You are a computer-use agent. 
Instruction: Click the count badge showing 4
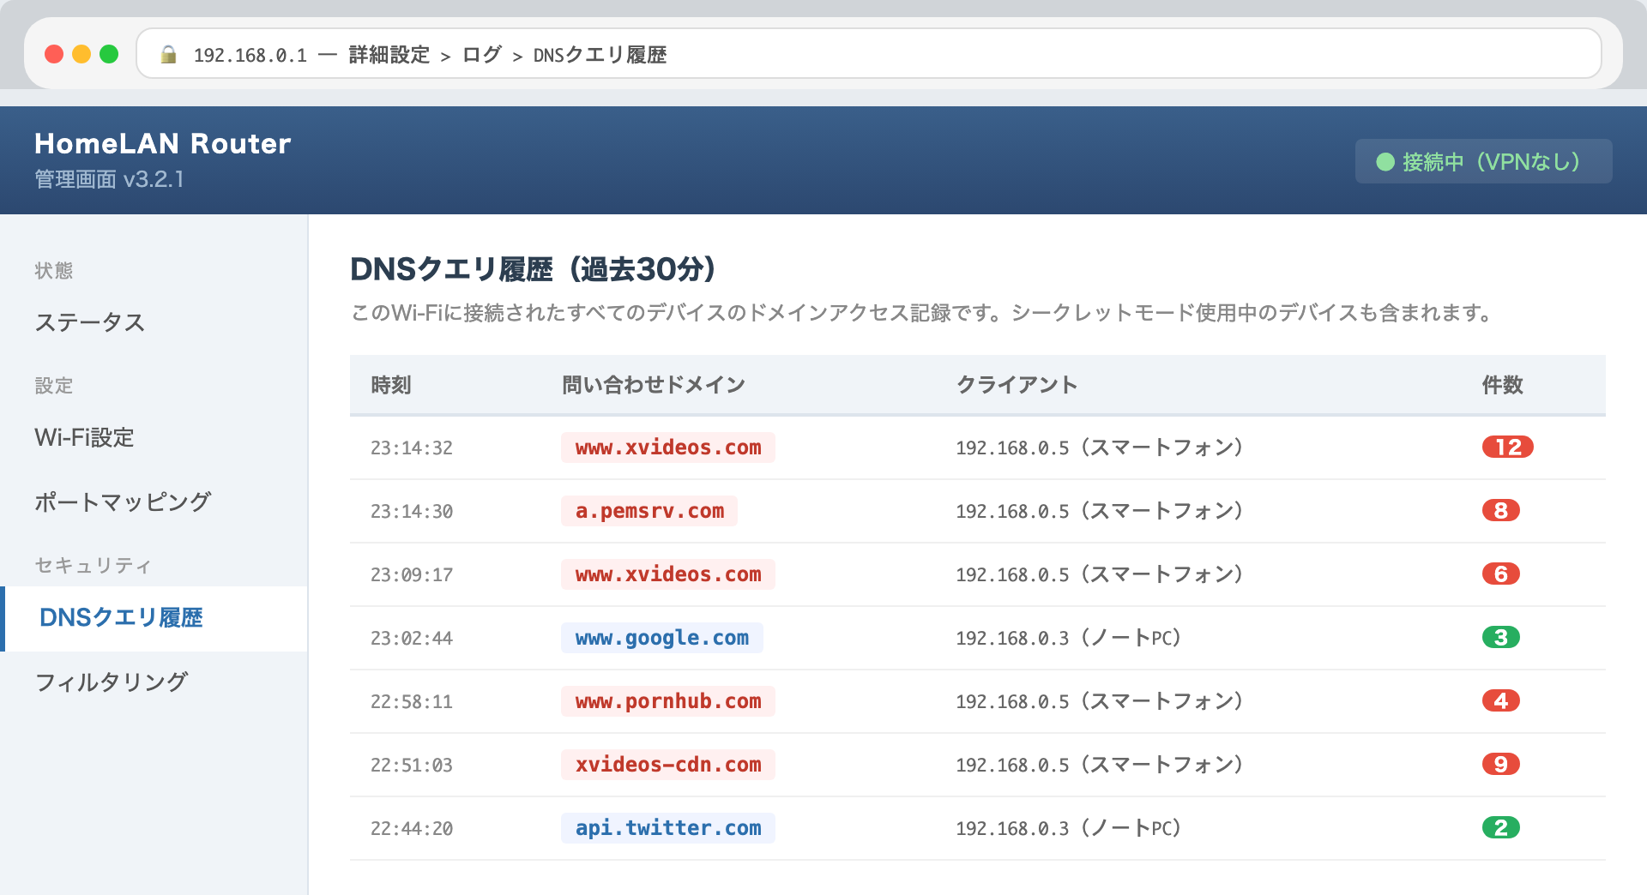coord(1501,701)
